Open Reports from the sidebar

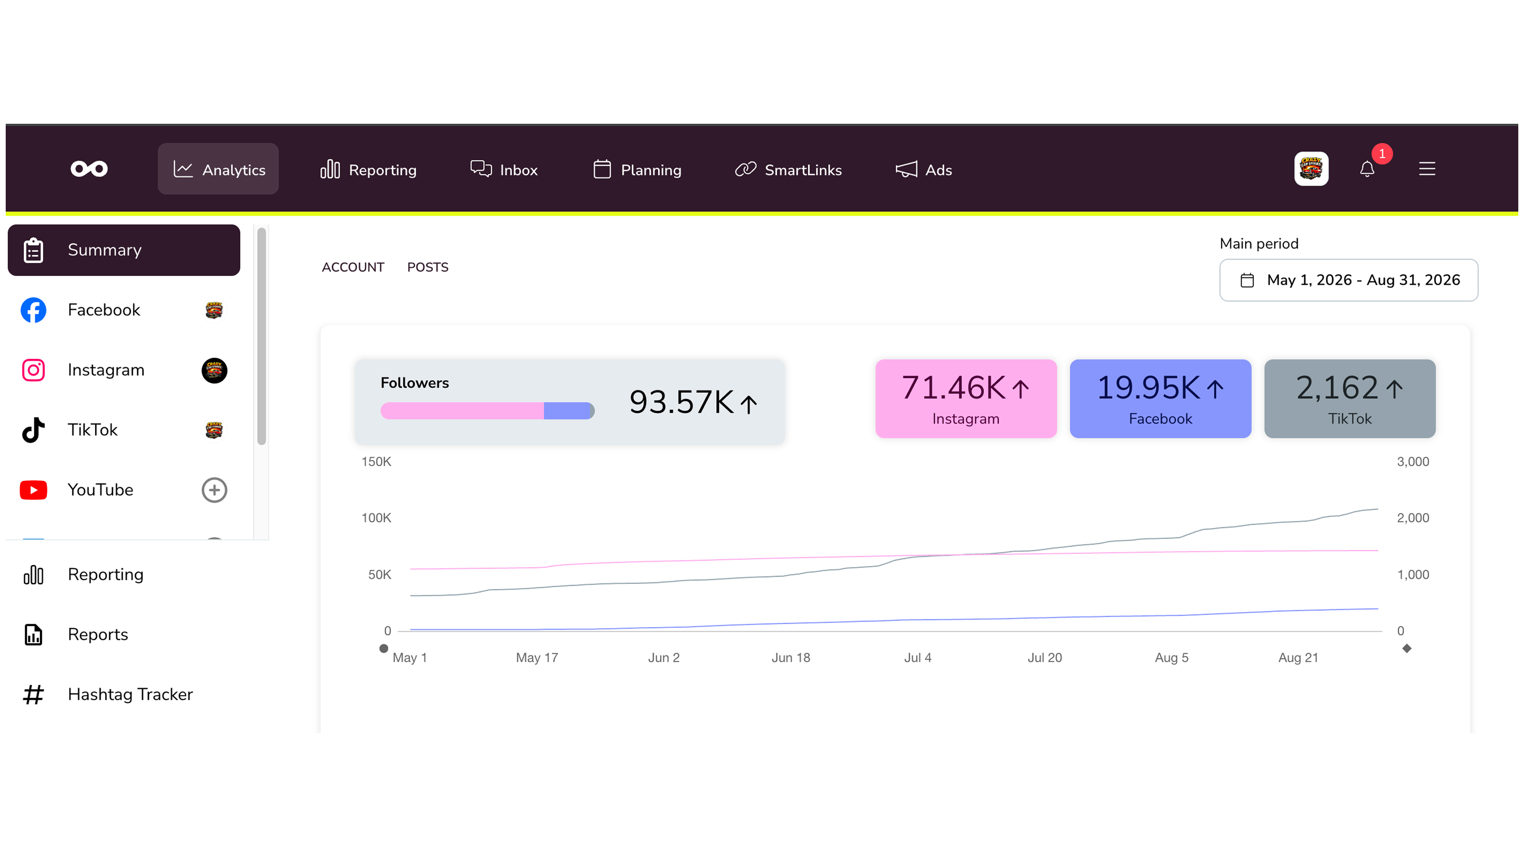98,635
